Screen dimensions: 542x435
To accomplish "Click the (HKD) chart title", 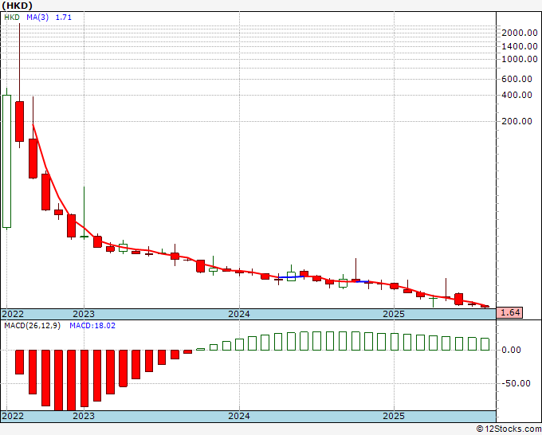I will pyautogui.click(x=18, y=6).
